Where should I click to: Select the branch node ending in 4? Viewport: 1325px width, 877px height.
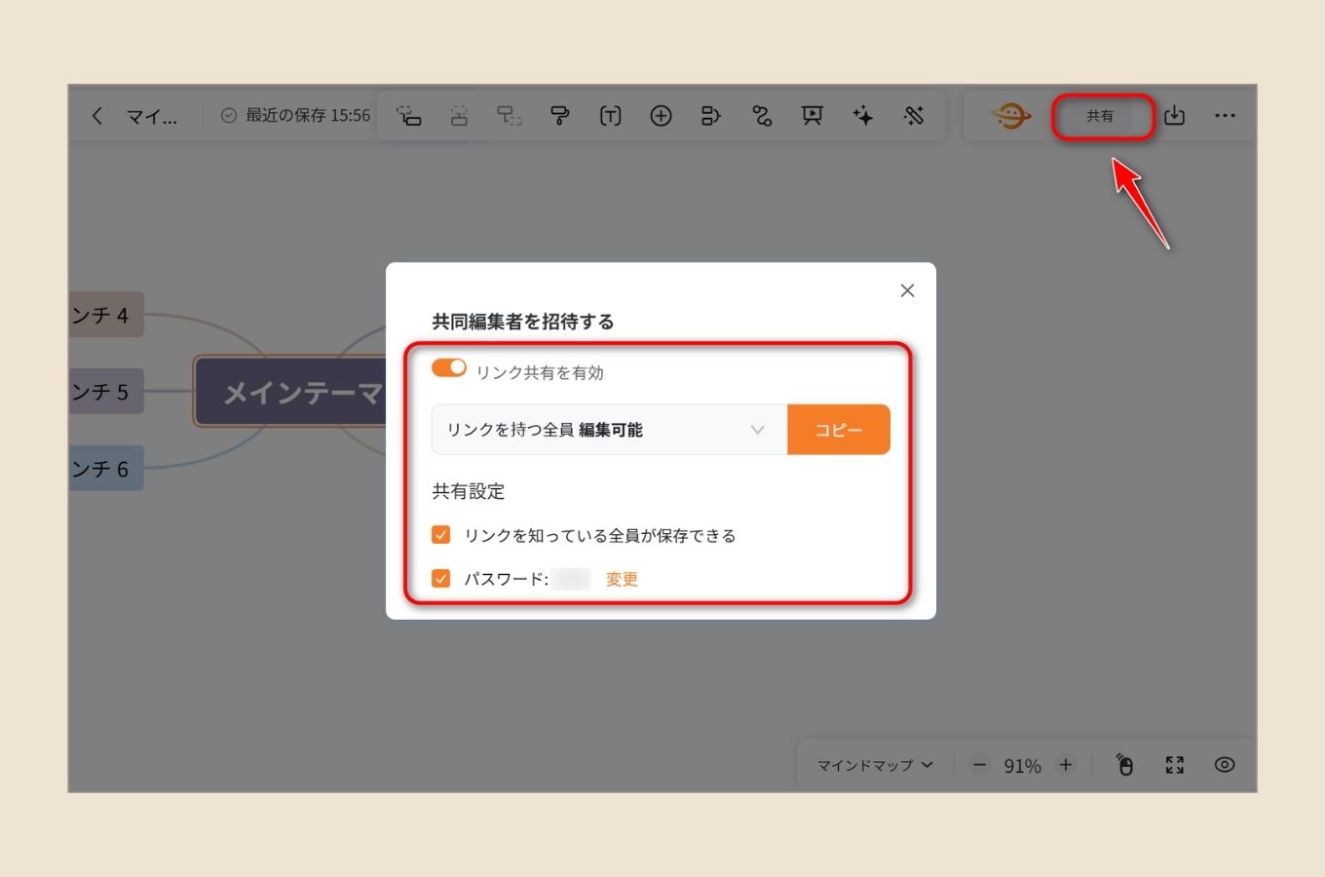tap(106, 315)
